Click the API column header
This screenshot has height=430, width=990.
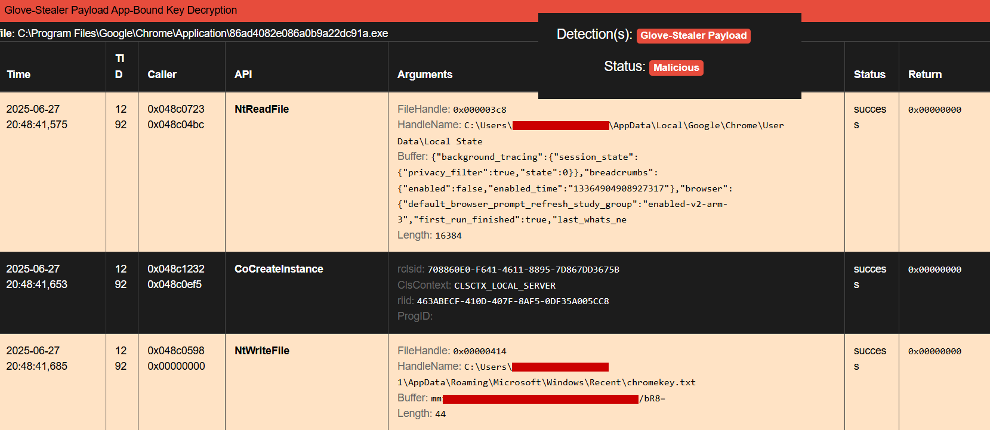pos(243,75)
